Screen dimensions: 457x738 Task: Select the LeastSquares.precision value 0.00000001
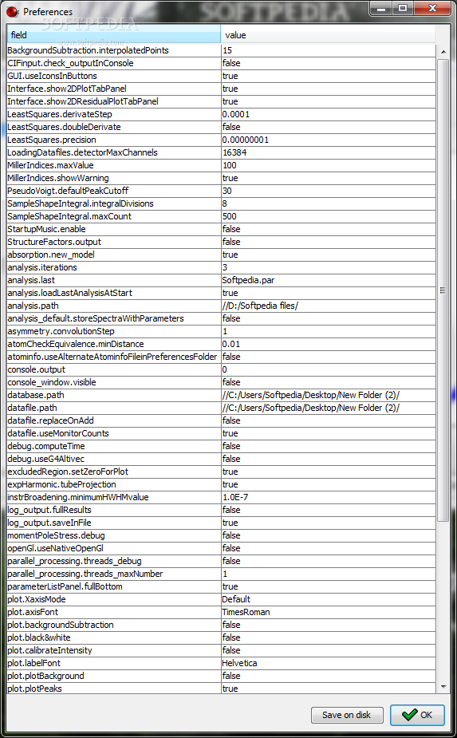328,140
